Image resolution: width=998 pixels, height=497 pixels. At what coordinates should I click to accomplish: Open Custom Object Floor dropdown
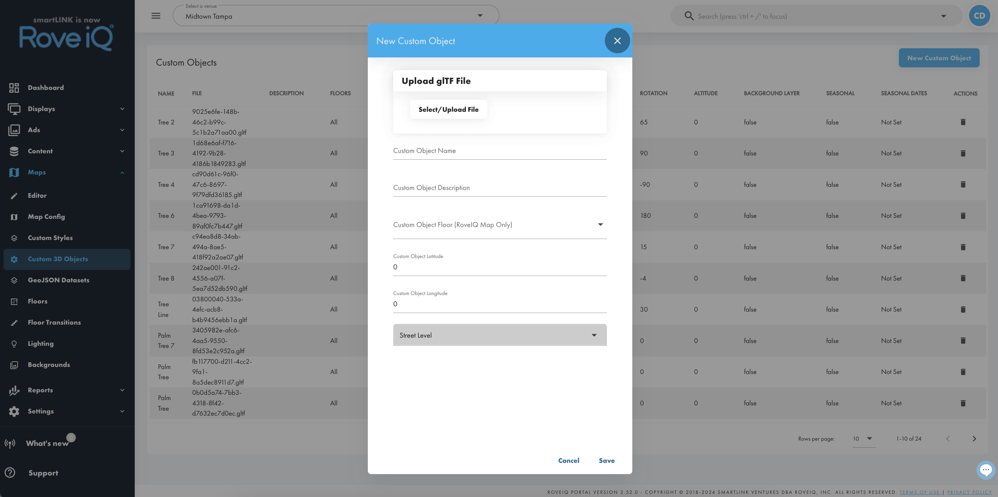coord(500,225)
